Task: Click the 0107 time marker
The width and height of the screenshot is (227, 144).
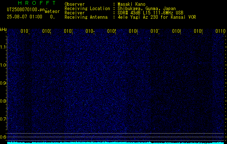Action: (x=155, y=31)
